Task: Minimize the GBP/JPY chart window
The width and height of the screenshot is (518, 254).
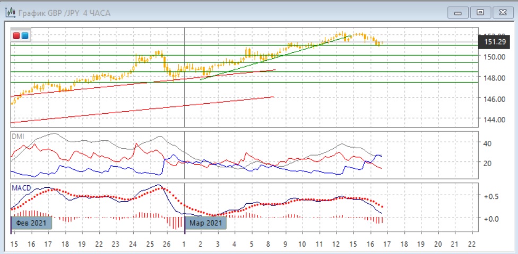Action: pyautogui.click(x=458, y=12)
